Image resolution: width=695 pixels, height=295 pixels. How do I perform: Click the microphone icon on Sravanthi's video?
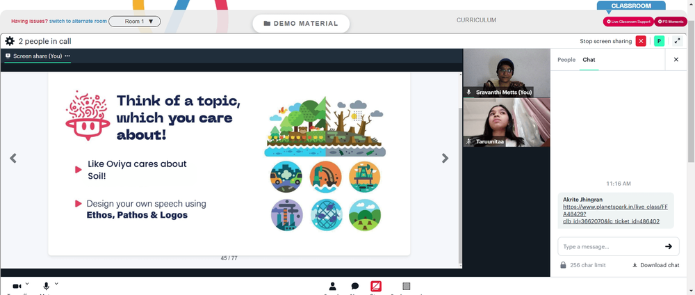click(x=469, y=93)
